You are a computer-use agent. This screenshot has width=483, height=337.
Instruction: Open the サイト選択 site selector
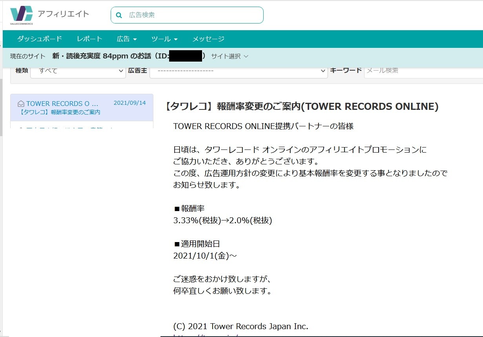230,56
